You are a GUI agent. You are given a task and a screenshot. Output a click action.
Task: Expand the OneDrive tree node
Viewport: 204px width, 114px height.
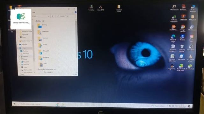coord(18,44)
